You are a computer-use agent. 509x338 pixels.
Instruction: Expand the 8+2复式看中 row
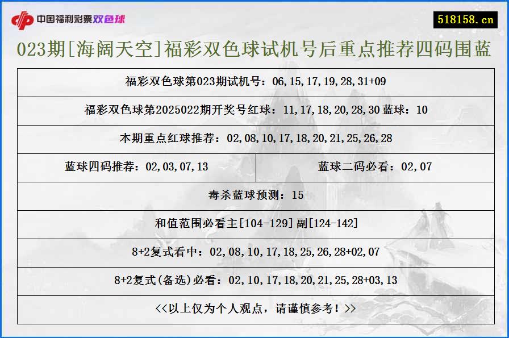[254, 252]
